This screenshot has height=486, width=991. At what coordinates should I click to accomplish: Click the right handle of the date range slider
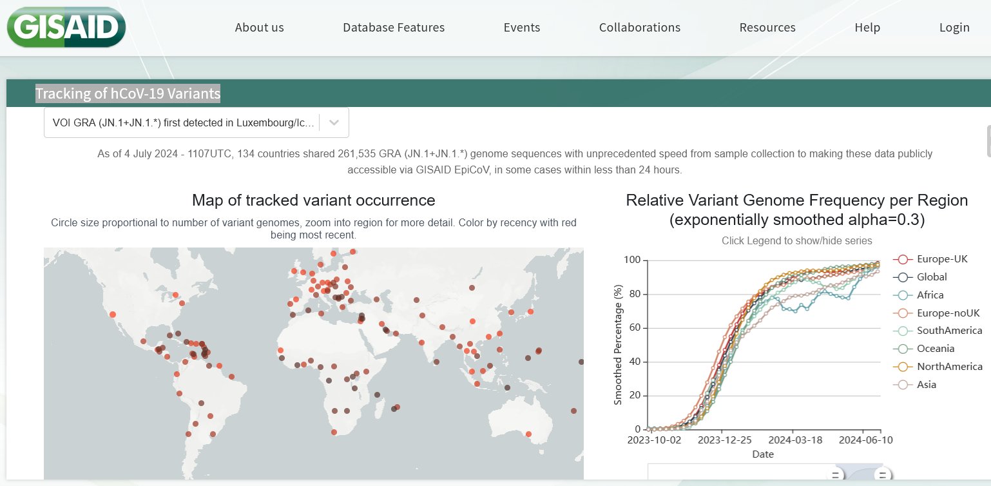(883, 476)
